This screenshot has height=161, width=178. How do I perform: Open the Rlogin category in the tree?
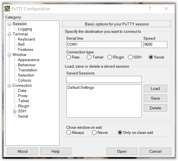point(23,106)
